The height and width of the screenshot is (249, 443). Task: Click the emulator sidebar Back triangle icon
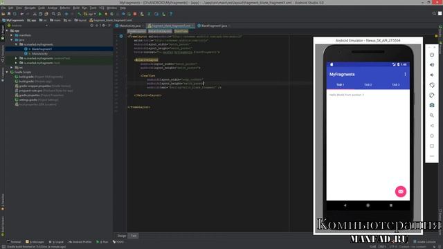click(x=432, y=126)
